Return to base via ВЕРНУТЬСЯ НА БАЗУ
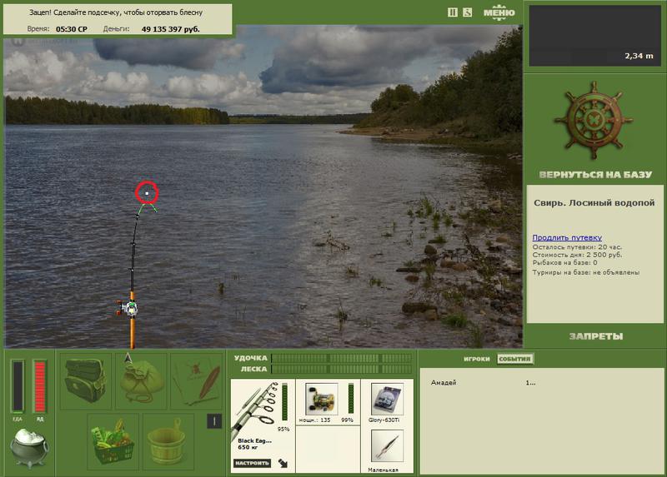 click(595, 175)
